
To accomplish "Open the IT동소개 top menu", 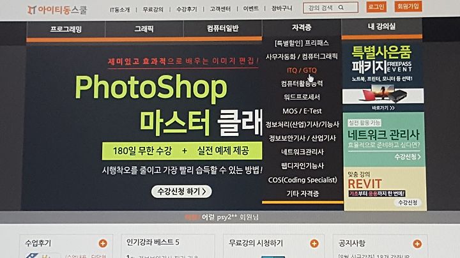I will (119, 10).
